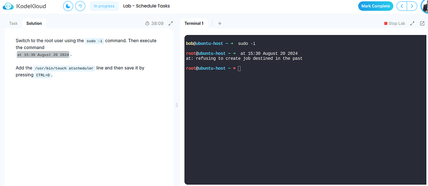Toggle dark mode with the moon icon
Image resolution: width=428 pixels, height=186 pixels.
(68, 6)
